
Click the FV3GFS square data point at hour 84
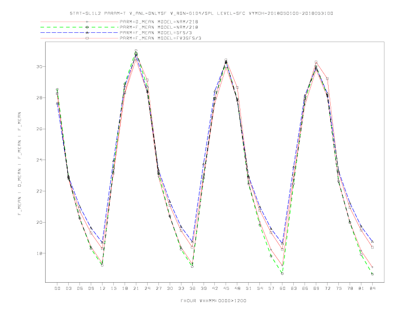372,247
